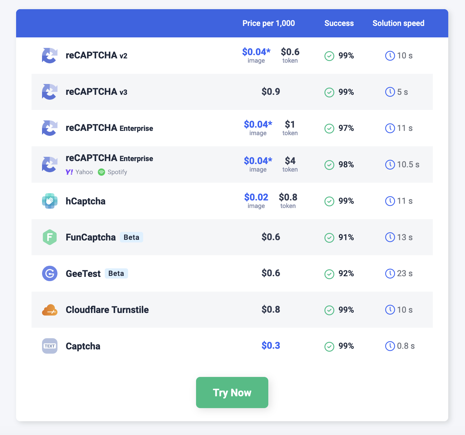Click the $0.6 price in the FunCaptcha row
Image resolution: width=465 pixels, height=435 pixels.
271,237
